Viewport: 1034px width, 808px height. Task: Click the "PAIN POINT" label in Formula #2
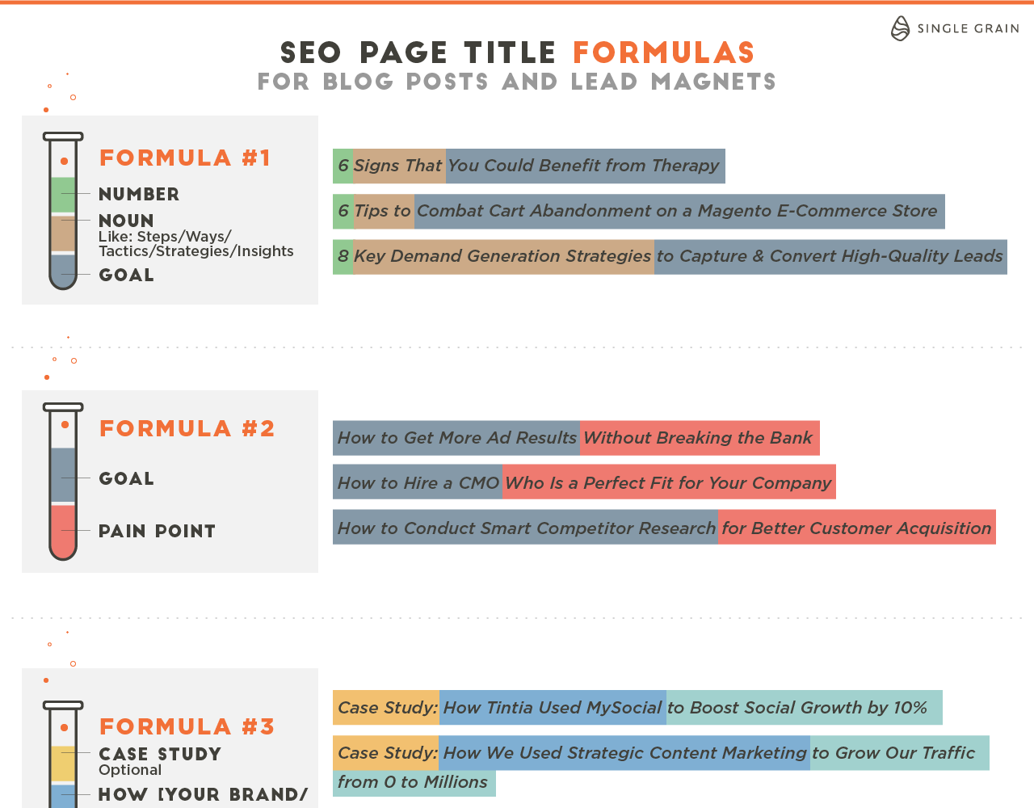(158, 531)
